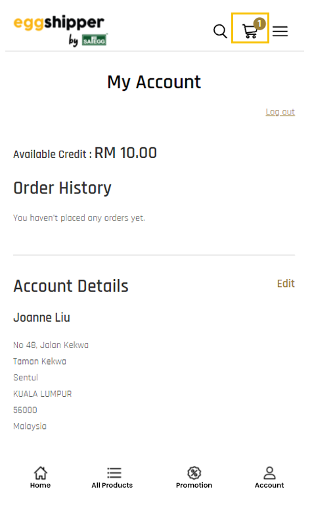Open the search magnifier icon
This screenshot has width=312, height=506.
point(220,32)
